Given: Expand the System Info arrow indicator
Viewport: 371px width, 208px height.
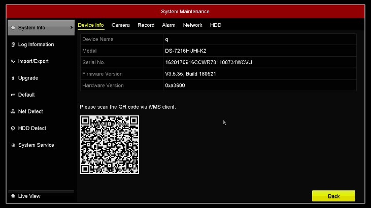Looking at the screenshot, I should [x=71, y=28].
